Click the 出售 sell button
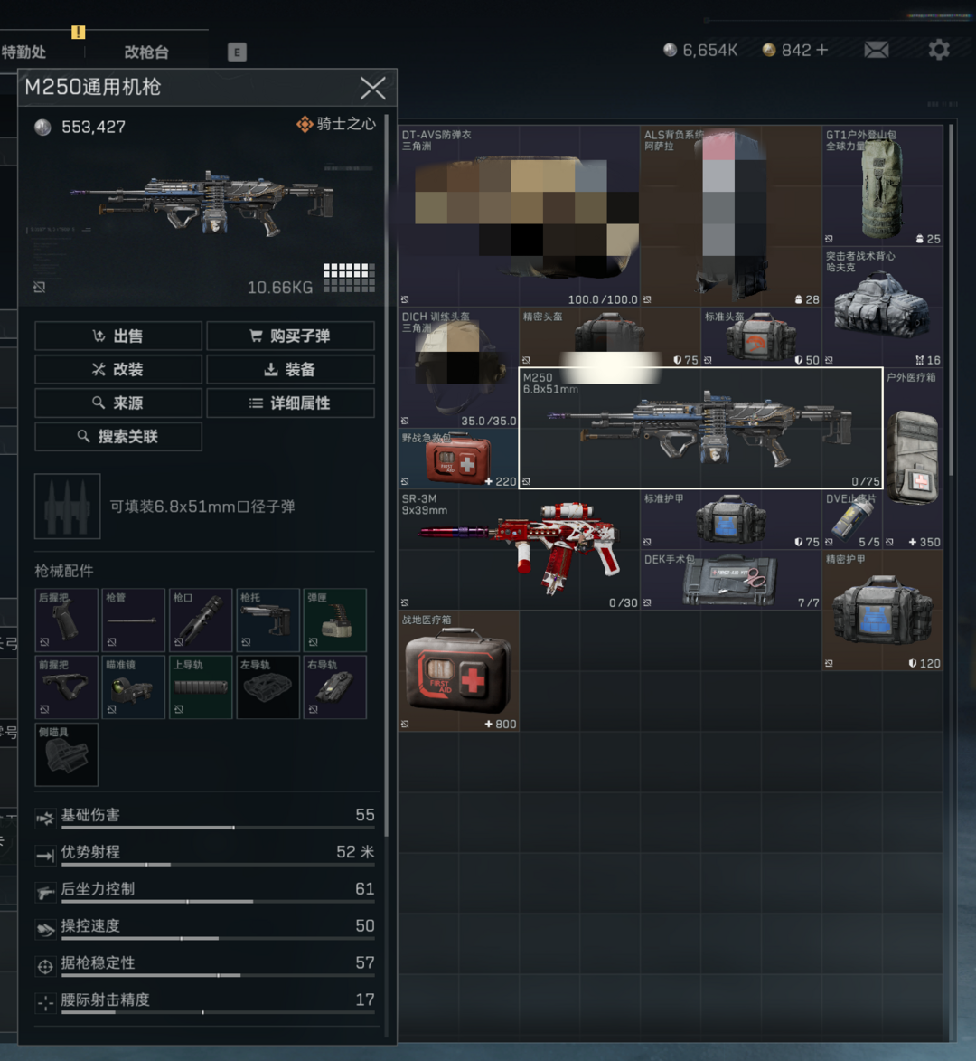Screen dimensions: 976x1061 click(118, 336)
